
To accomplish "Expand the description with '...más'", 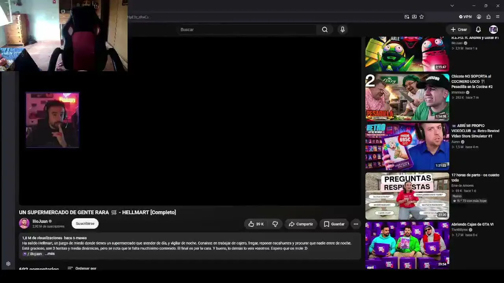I will [50, 254].
